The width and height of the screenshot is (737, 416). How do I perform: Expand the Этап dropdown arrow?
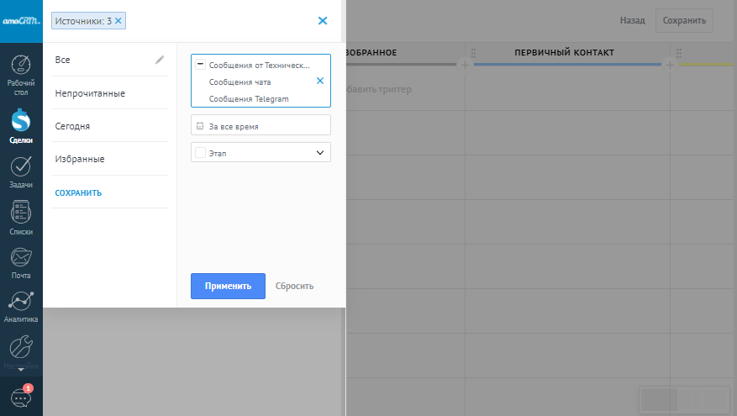click(319, 152)
